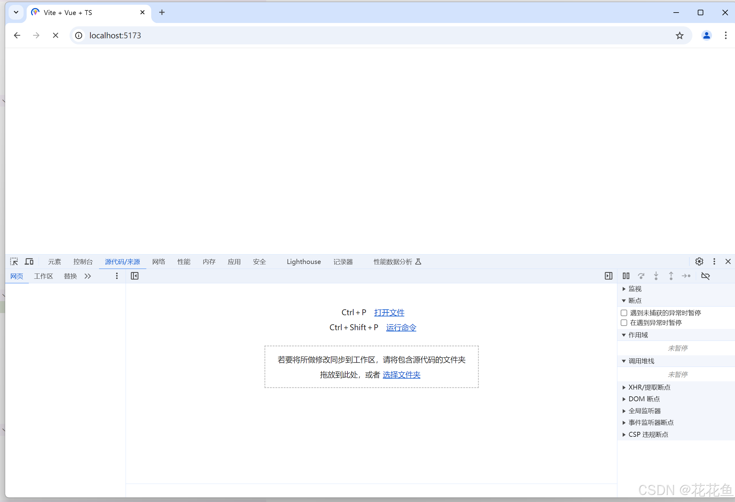735x502 pixels.
Task: Select the 网页 navigator tab
Action: pos(17,276)
